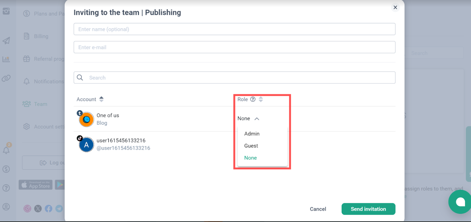471x222 pixels.
Task: Click the Facebook icon at bottom left
Action: point(48,209)
